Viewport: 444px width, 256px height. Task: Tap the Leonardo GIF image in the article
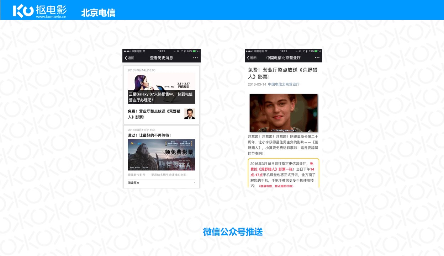[x=284, y=113]
